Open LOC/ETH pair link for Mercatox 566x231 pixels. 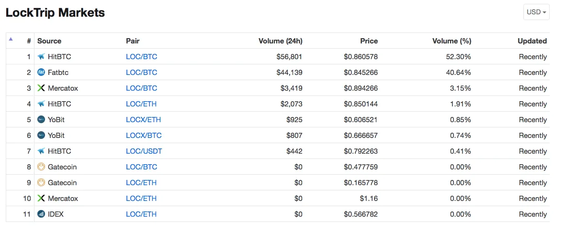pyautogui.click(x=141, y=198)
